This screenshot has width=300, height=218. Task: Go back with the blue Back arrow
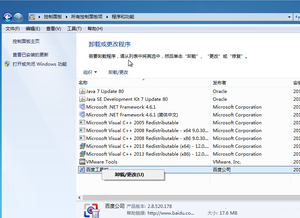click(x=8, y=18)
